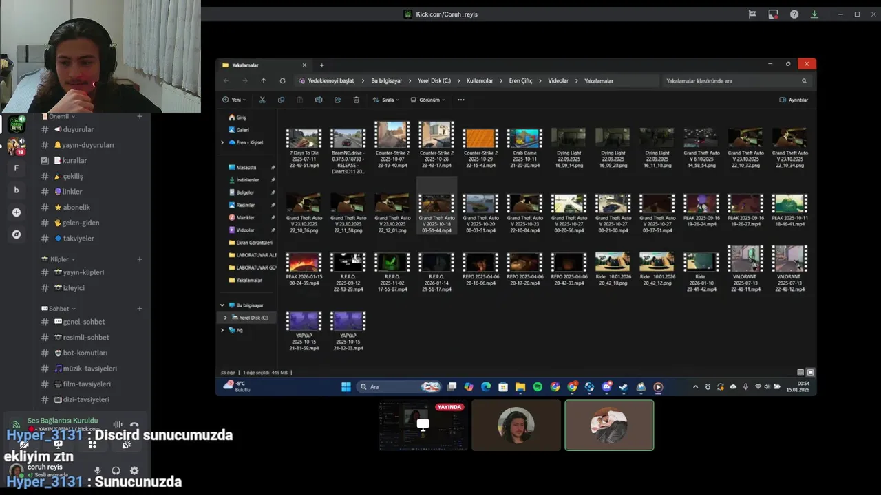Toggle Discord headphones deafen
Screen dimensions: 881x495
(116, 471)
